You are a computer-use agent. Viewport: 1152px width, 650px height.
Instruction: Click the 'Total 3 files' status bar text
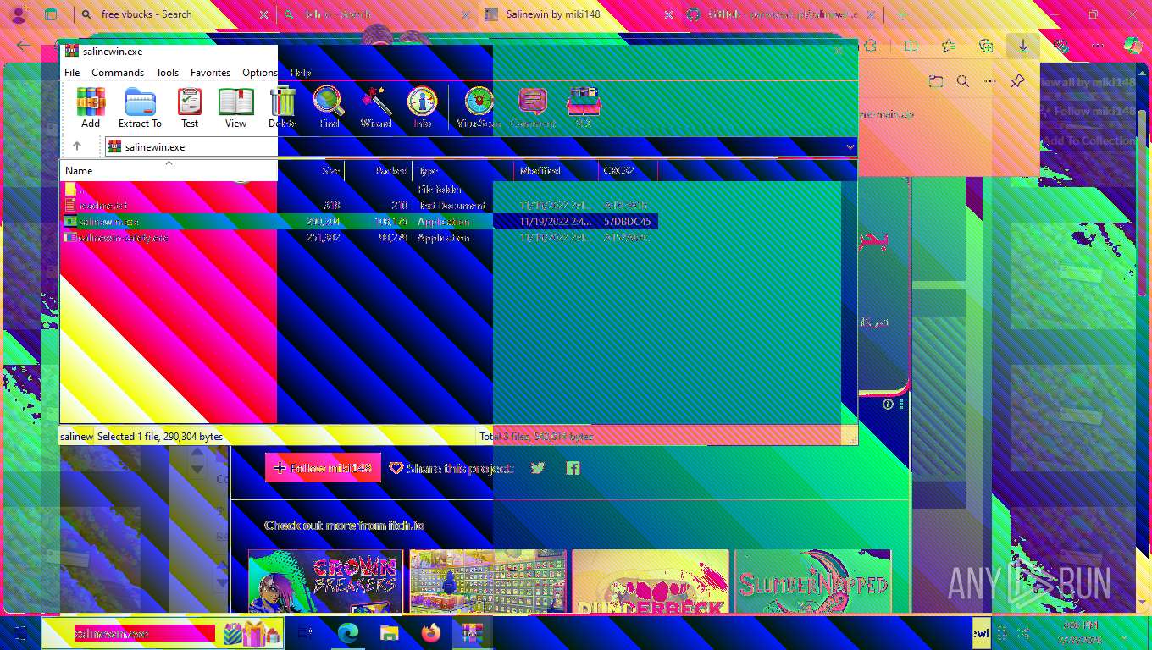click(536, 437)
